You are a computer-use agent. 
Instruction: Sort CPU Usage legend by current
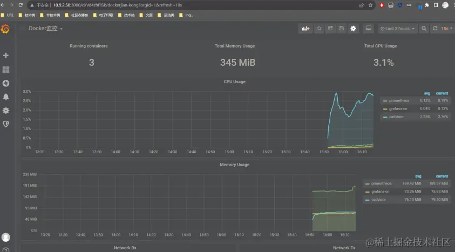pos(442,93)
